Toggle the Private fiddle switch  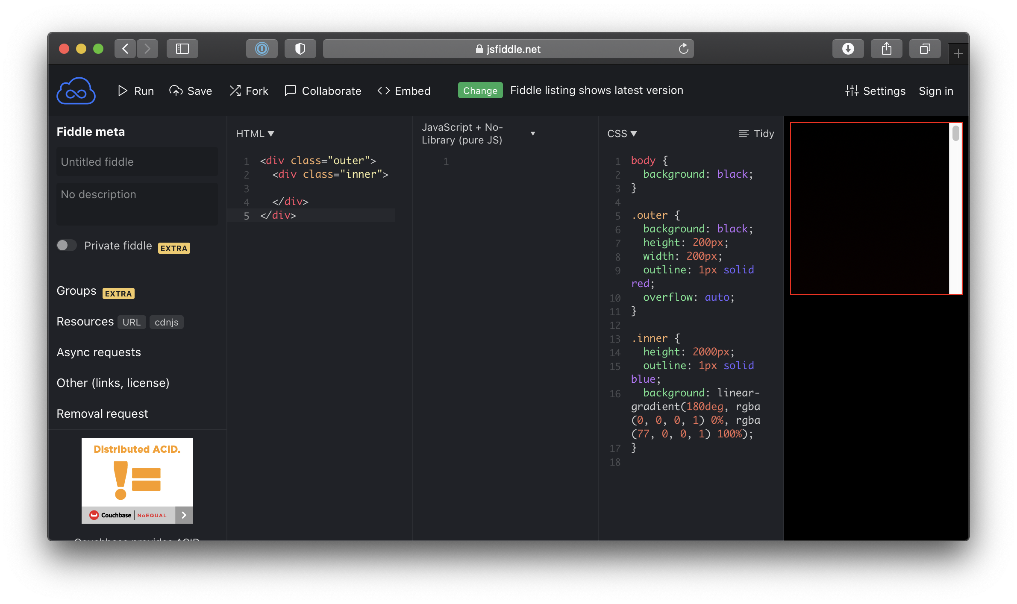point(67,245)
